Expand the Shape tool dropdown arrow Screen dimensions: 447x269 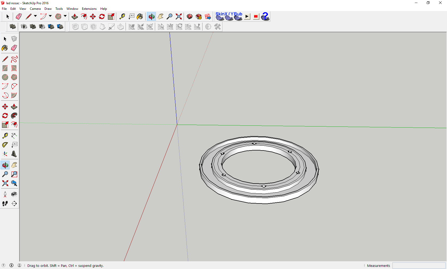point(65,16)
